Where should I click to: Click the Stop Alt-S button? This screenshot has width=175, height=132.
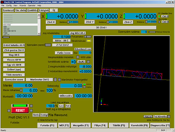[x=14, y=55]
